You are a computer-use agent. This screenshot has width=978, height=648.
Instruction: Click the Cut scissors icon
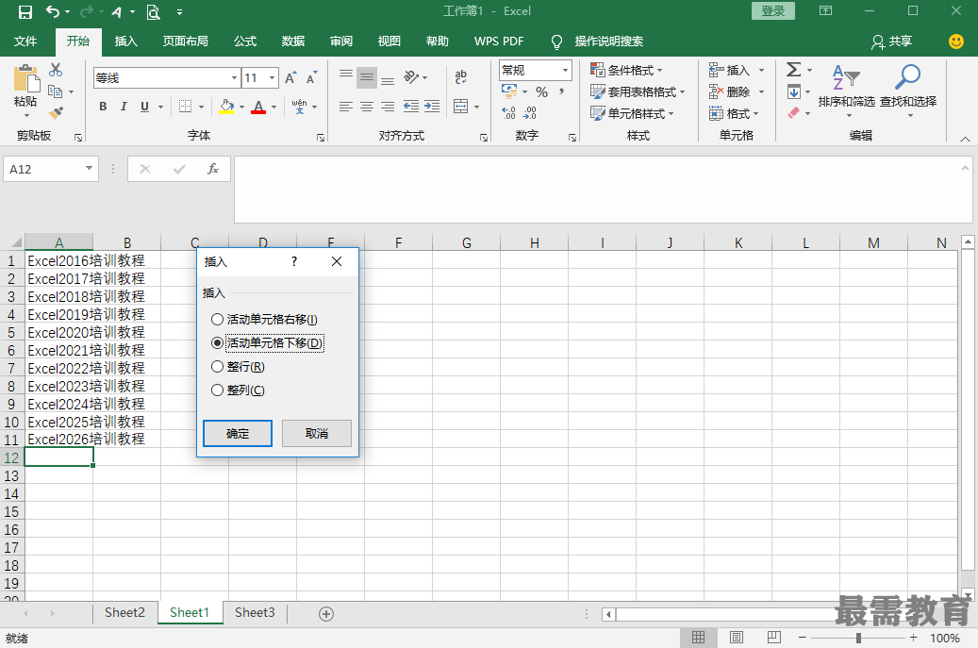click(56, 70)
